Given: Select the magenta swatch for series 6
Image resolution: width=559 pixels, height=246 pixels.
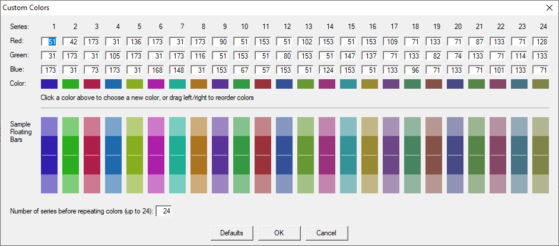Looking at the screenshot, I should (x=156, y=84).
